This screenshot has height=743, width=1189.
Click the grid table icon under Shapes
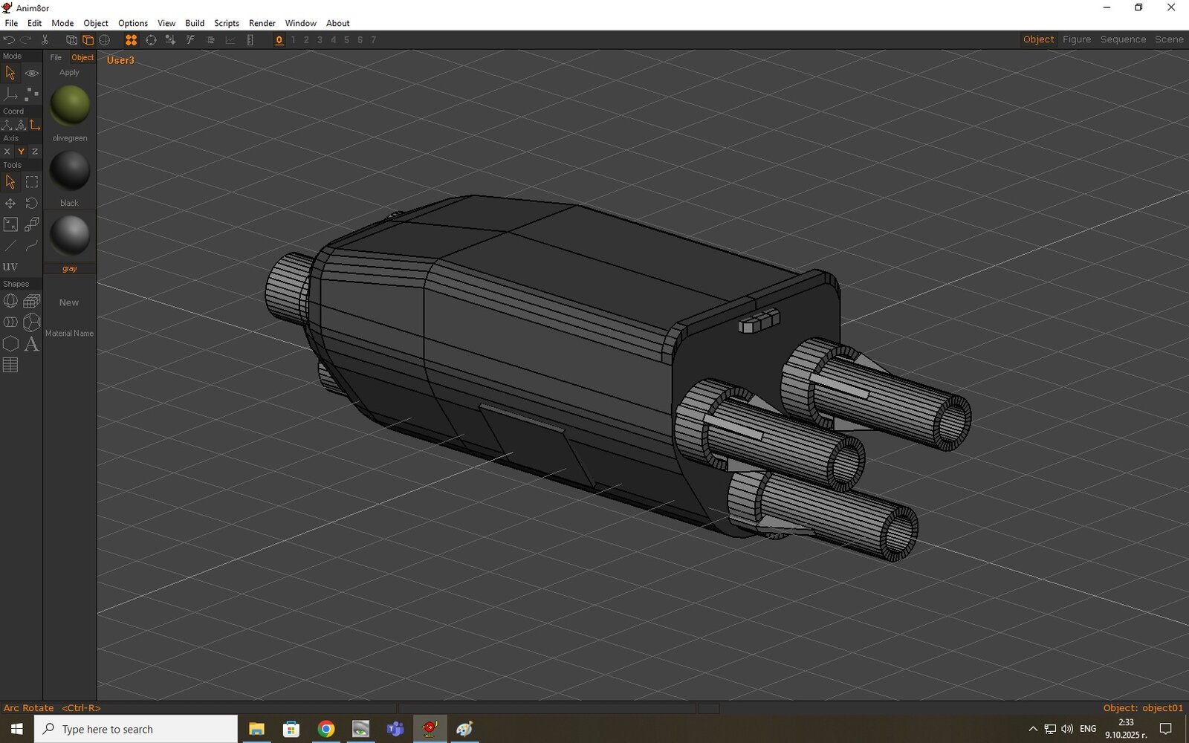click(10, 365)
